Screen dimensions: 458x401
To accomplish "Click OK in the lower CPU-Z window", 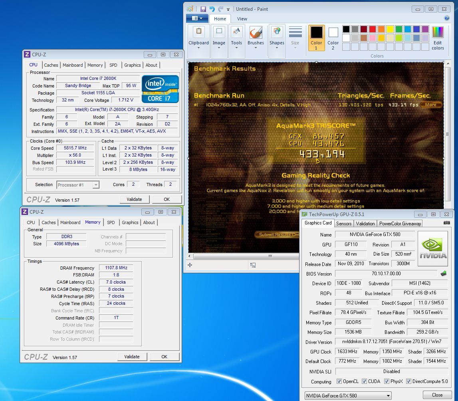I will pos(165,357).
